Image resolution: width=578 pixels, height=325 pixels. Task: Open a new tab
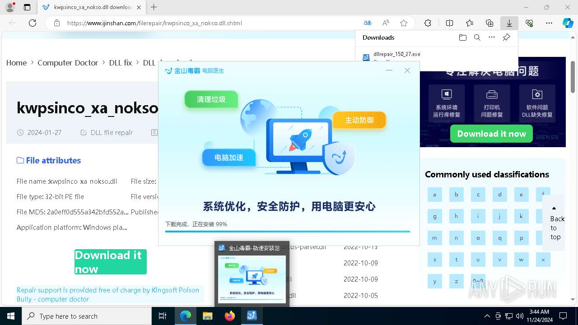point(154,7)
